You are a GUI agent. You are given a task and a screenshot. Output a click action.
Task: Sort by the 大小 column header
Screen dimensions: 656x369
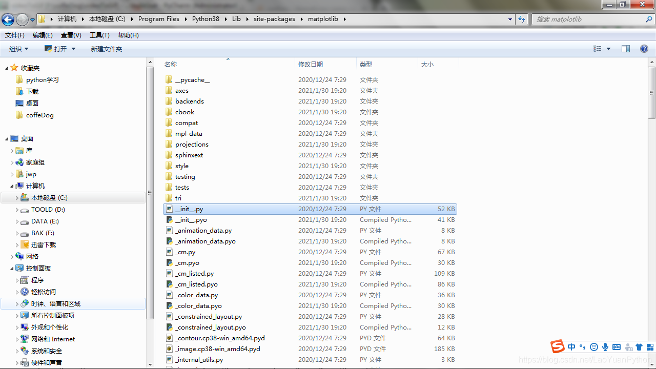coord(438,64)
